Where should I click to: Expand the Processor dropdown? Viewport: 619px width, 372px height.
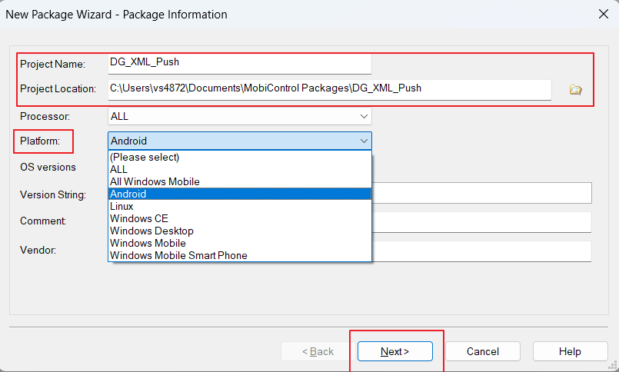[364, 116]
